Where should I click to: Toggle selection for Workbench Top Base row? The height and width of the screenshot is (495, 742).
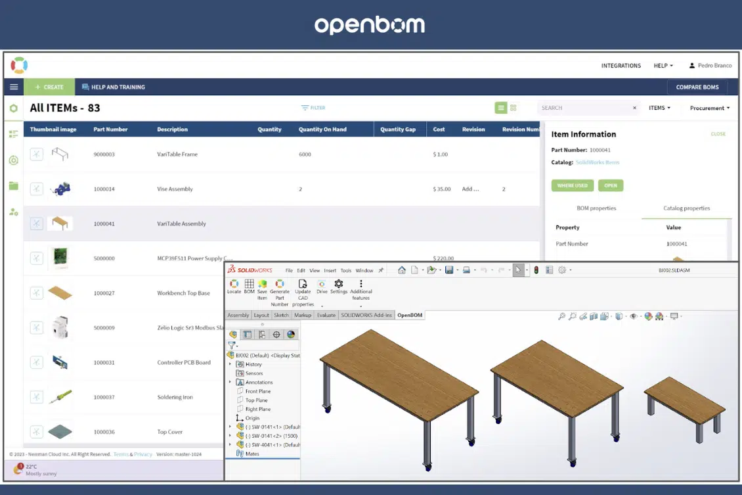(36, 293)
